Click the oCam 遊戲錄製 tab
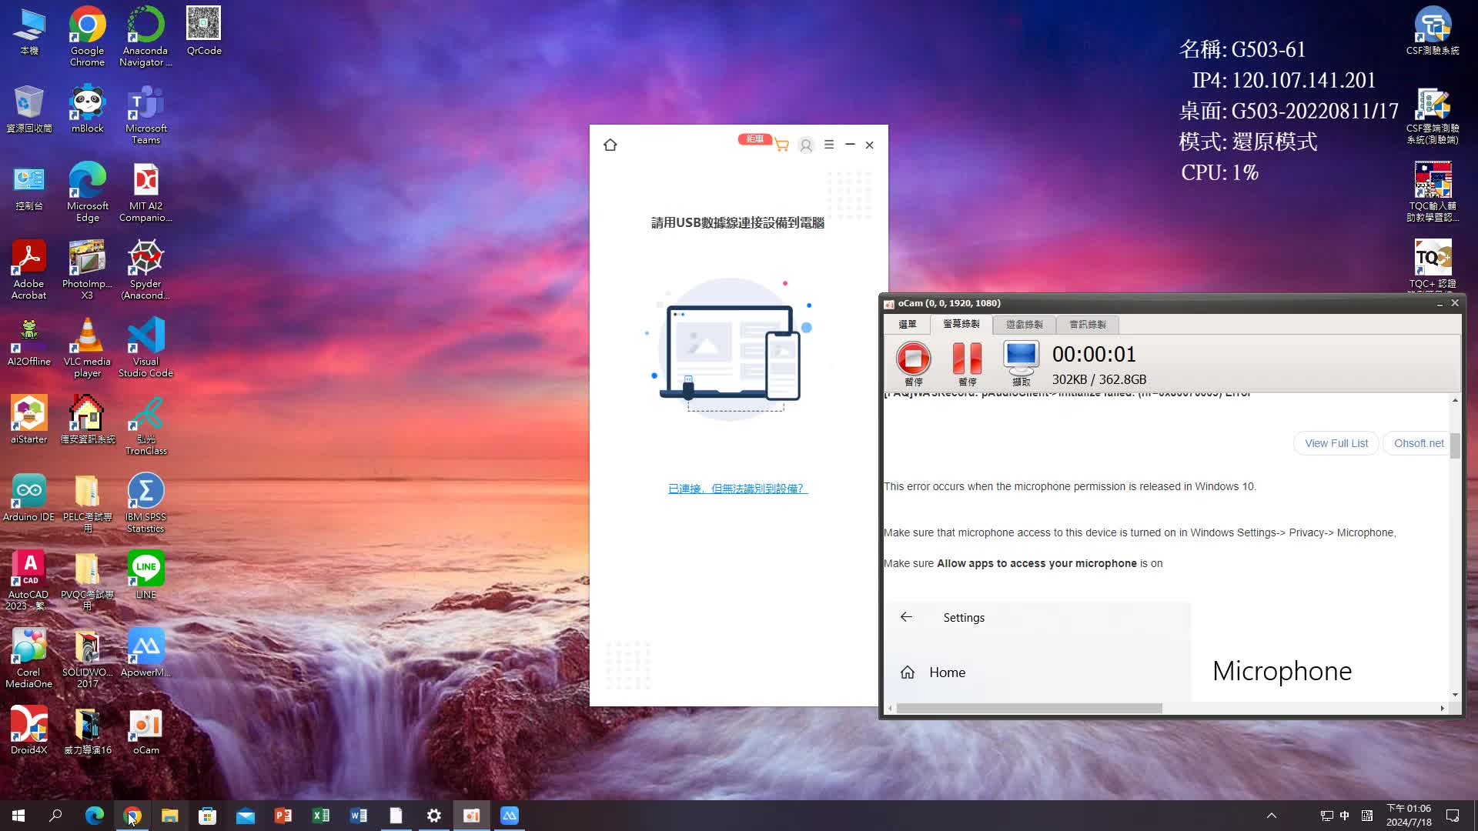The height and width of the screenshot is (831, 1478). tap(1023, 324)
